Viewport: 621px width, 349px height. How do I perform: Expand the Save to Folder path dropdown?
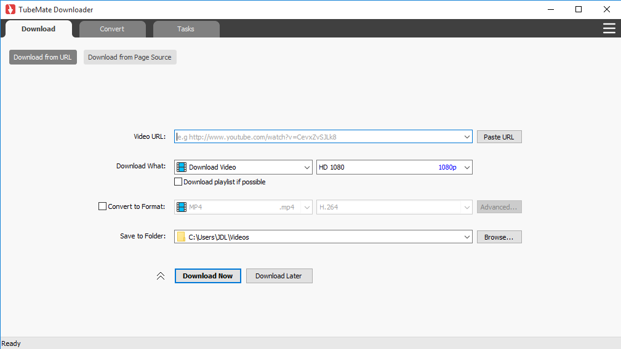point(467,237)
